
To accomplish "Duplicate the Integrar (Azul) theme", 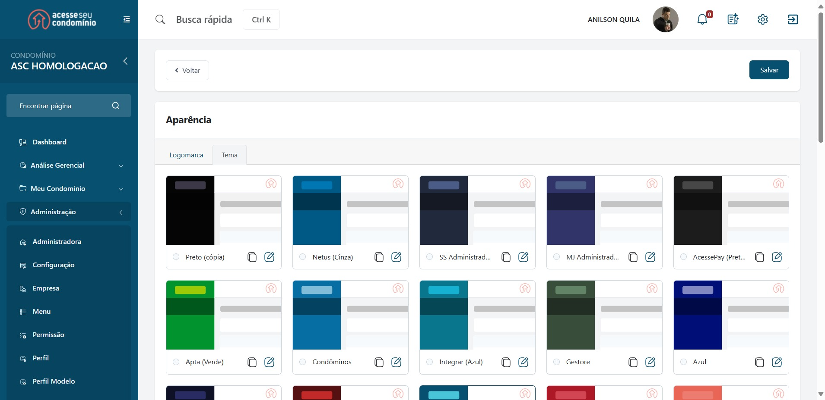I will pyautogui.click(x=506, y=362).
